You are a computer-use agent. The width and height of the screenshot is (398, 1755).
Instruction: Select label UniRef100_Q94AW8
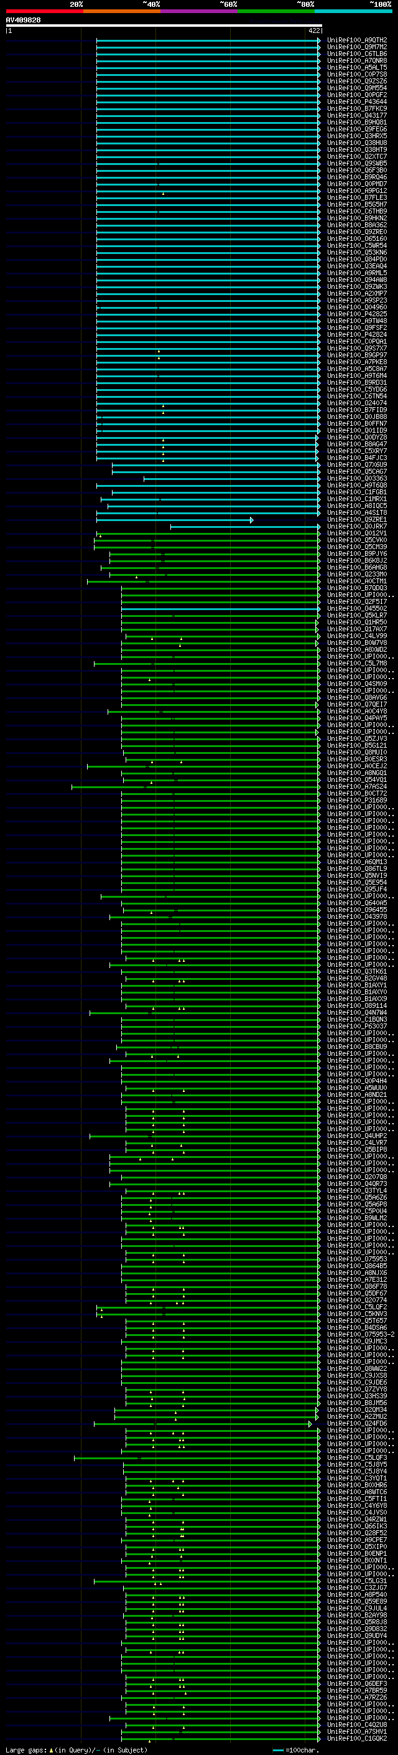pyautogui.click(x=357, y=280)
